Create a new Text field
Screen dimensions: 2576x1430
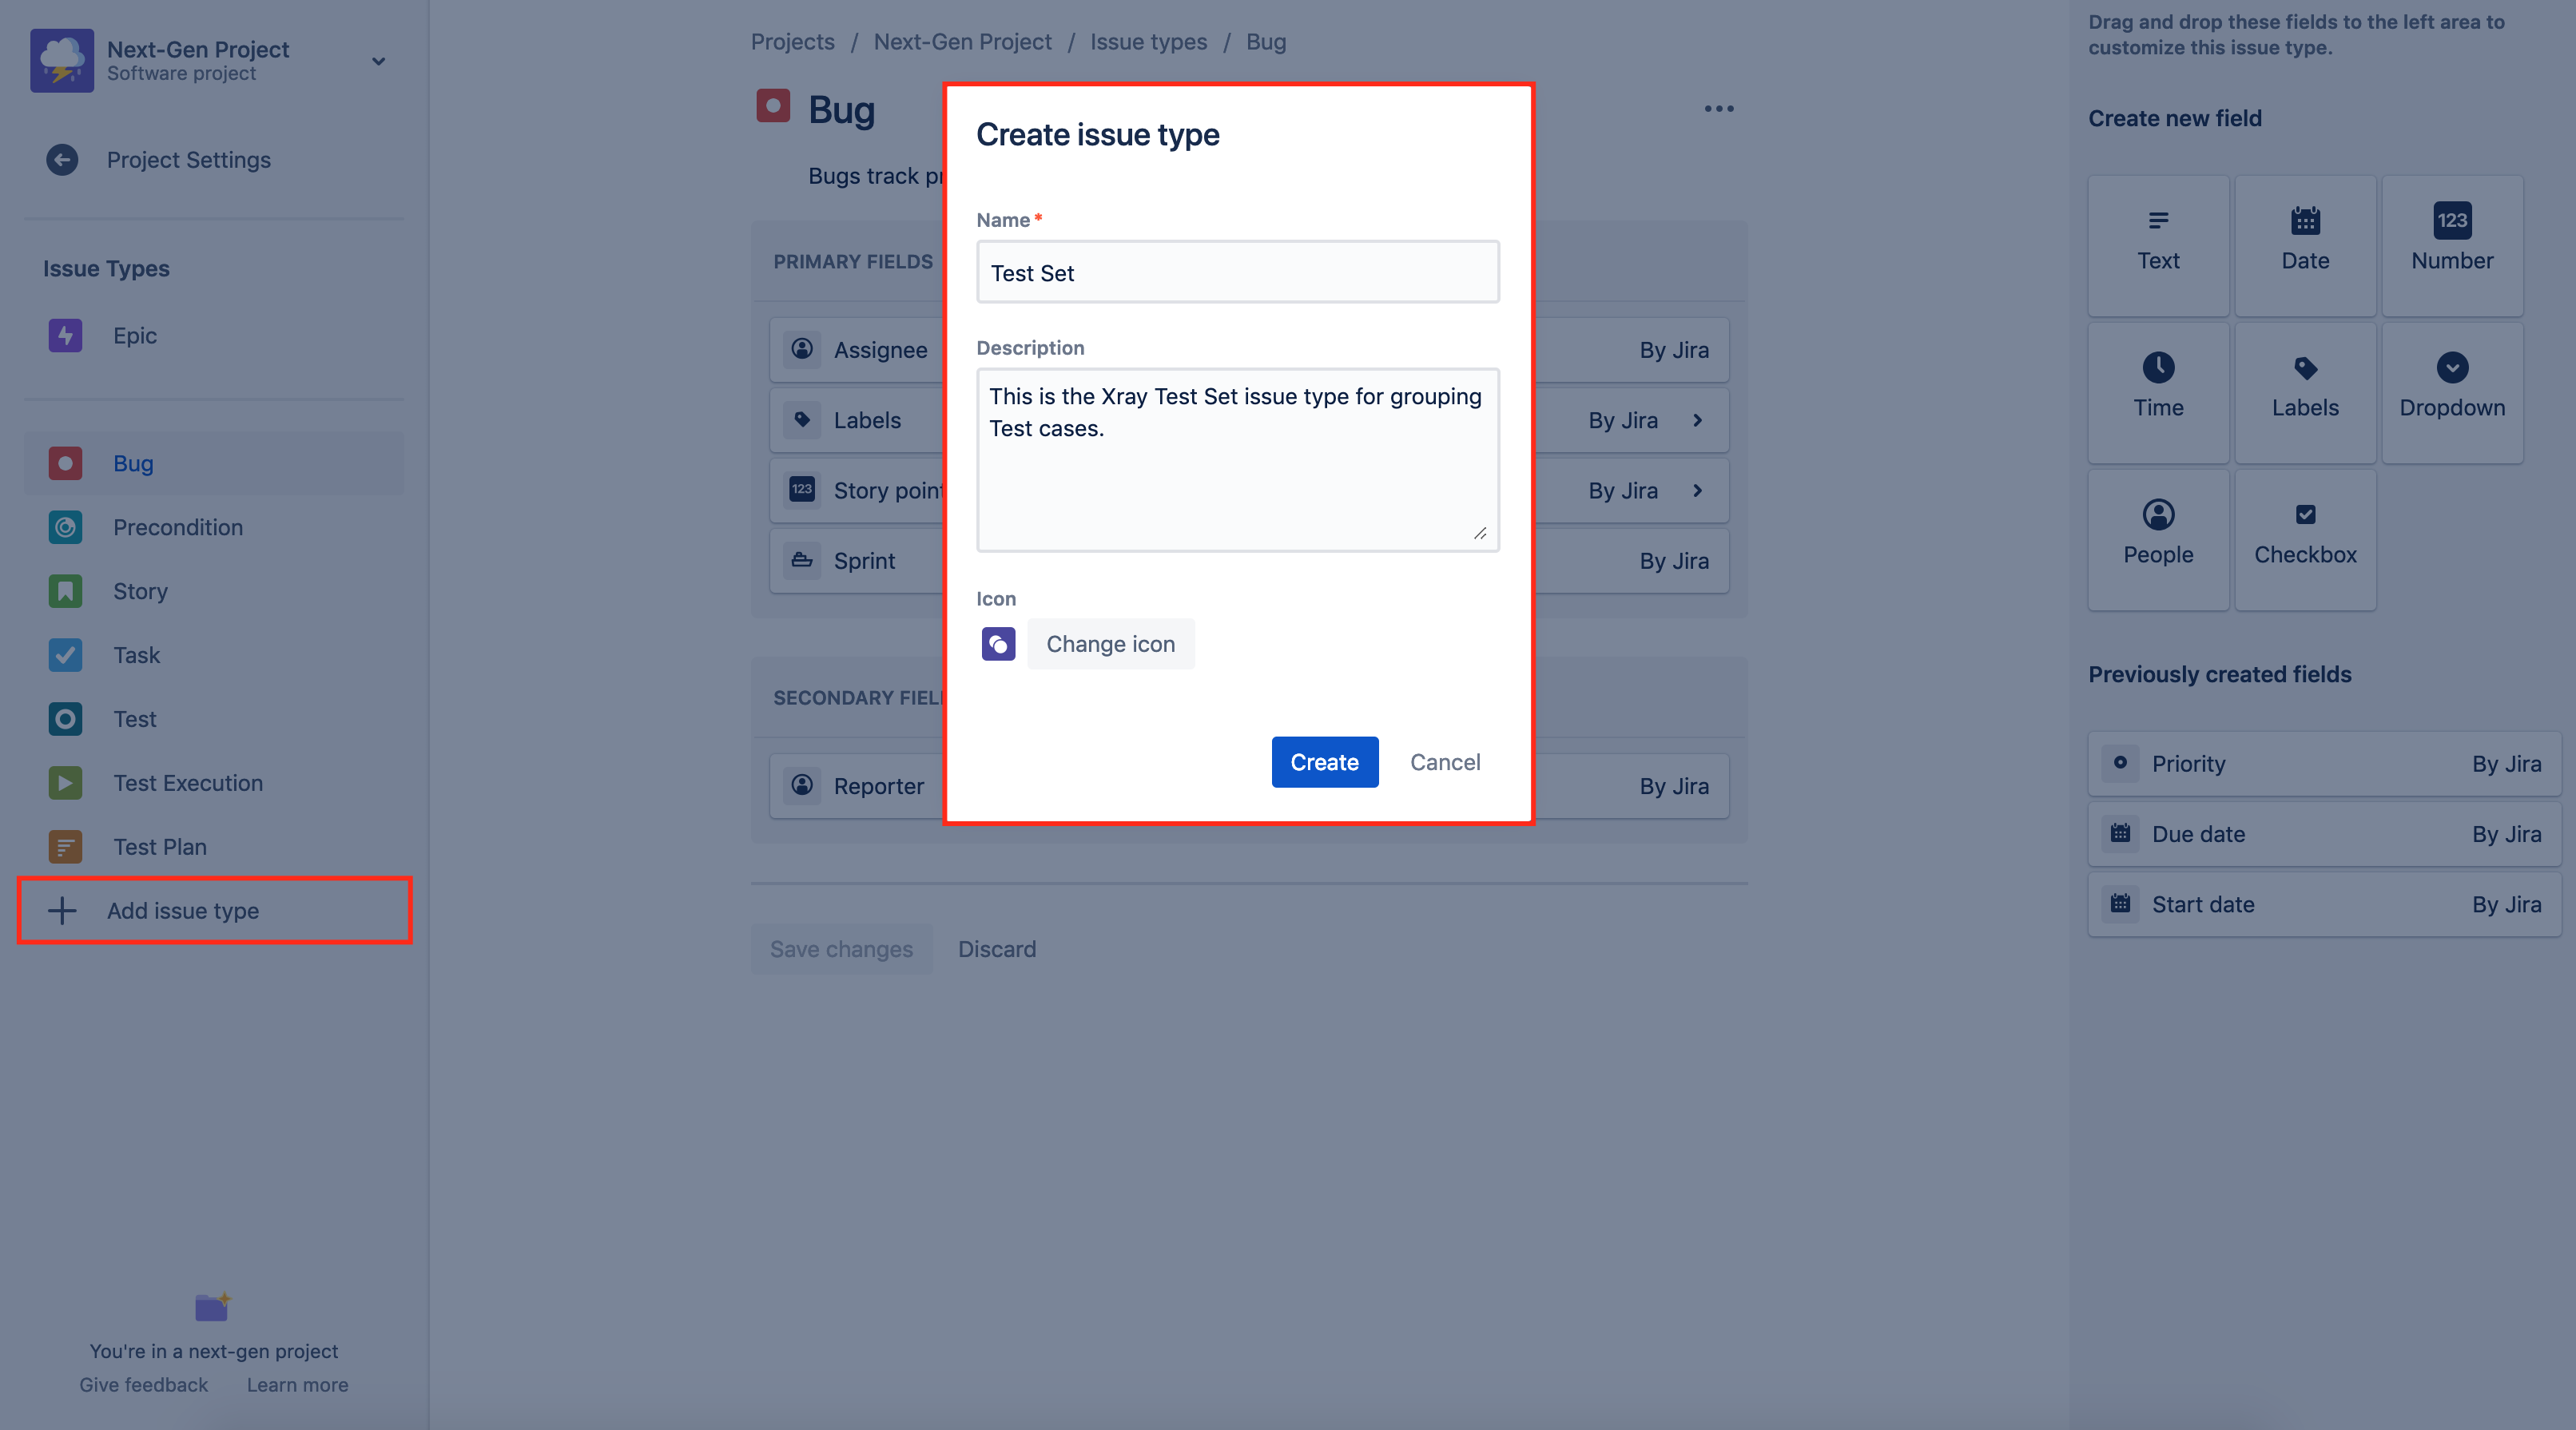[2158, 245]
